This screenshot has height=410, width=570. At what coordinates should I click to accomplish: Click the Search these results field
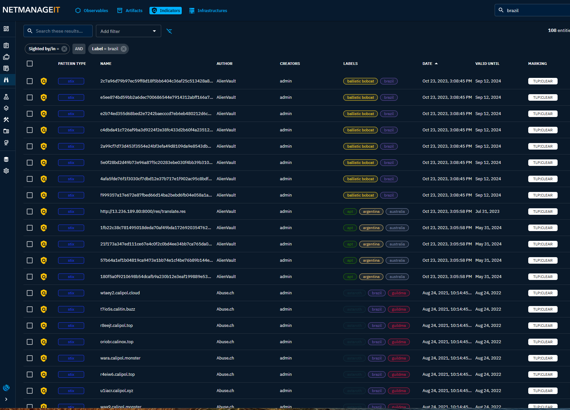pos(59,31)
